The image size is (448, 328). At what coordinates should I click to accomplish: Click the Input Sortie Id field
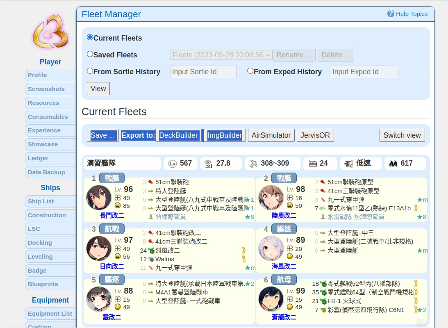click(203, 72)
